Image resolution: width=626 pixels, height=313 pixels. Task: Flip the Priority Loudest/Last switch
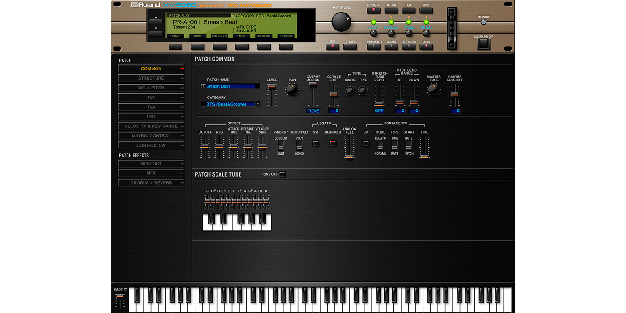click(281, 146)
